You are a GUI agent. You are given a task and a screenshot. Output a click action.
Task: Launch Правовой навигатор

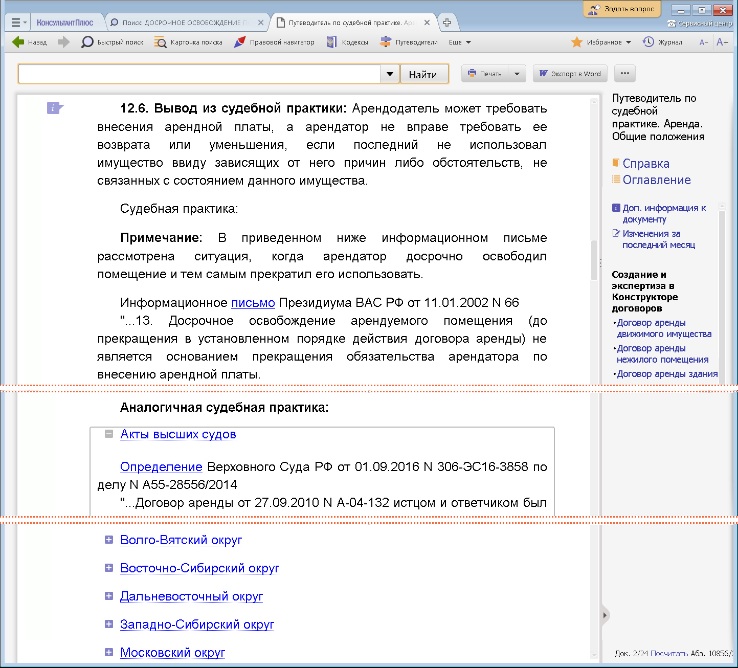pyautogui.click(x=274, y=42)
